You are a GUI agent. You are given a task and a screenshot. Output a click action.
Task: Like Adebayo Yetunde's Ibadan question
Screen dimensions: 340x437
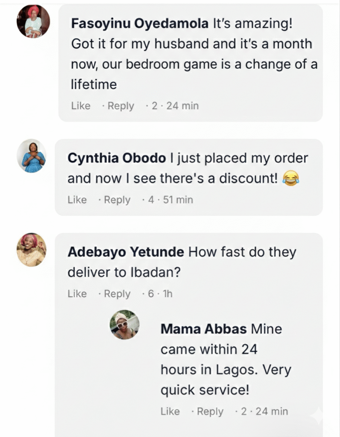tap(77, 294)
